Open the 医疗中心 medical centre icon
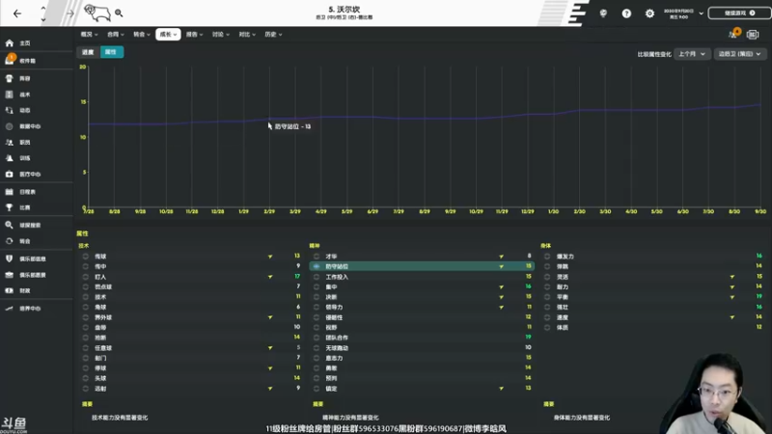Screen dimensions: 772x434 coord(10,175)
